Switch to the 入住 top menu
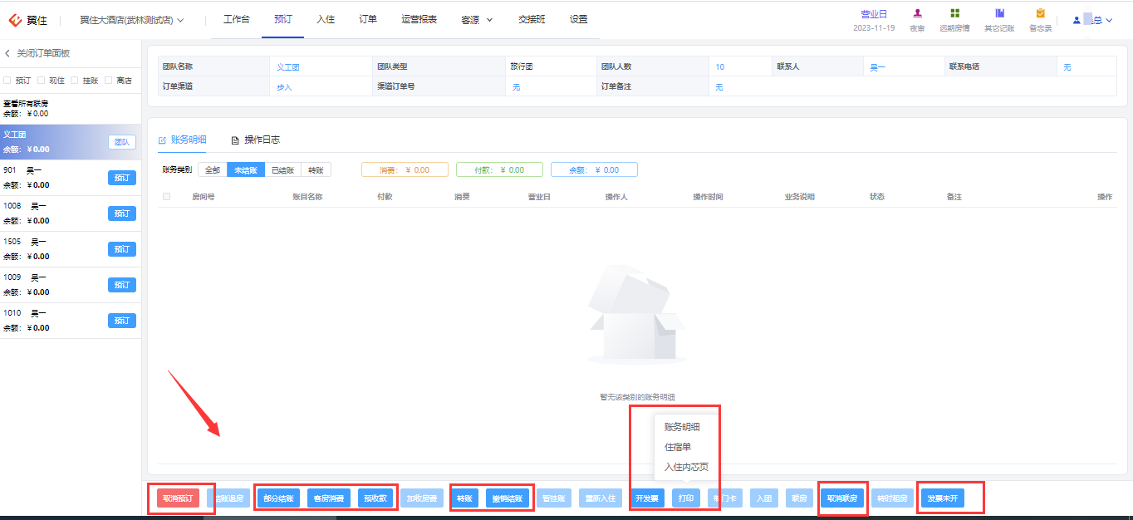The width and height of the screenshot is (1133, 520). [x=326, y=19]
